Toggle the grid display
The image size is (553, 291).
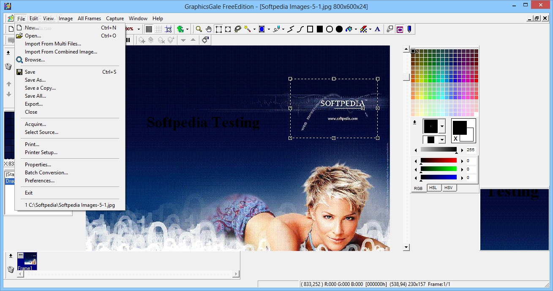pos(149,29)
